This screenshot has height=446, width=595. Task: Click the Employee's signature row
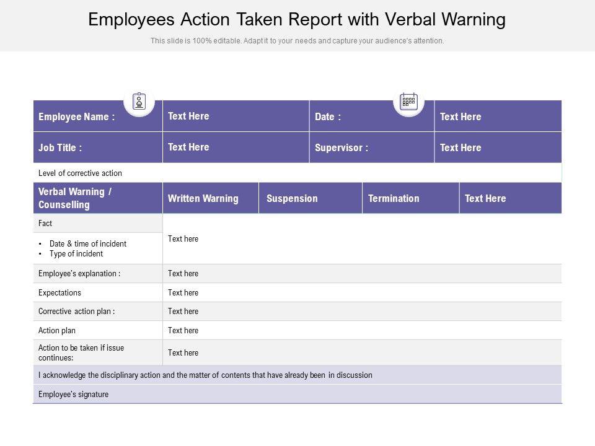[73, 395]
